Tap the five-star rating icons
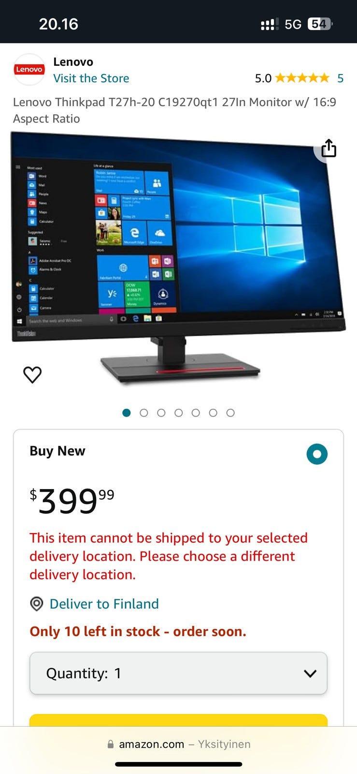 click(x=302, y=78)
